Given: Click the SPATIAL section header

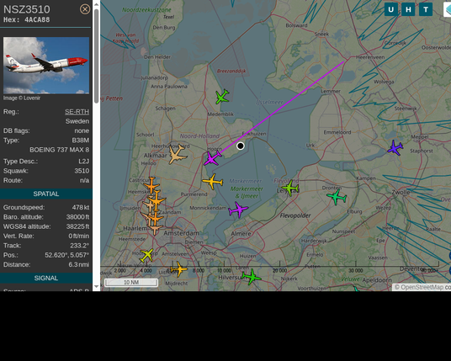Looking at the screenshot, I should 46,194.
